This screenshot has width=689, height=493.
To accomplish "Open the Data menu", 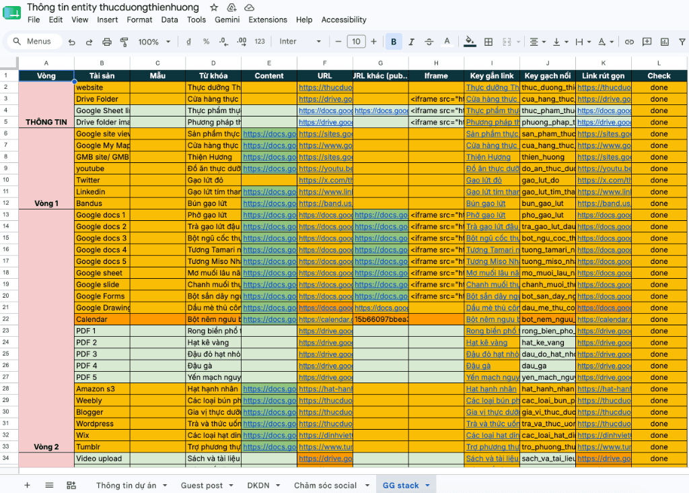I will pyautogui.click(x=169, y=20).
